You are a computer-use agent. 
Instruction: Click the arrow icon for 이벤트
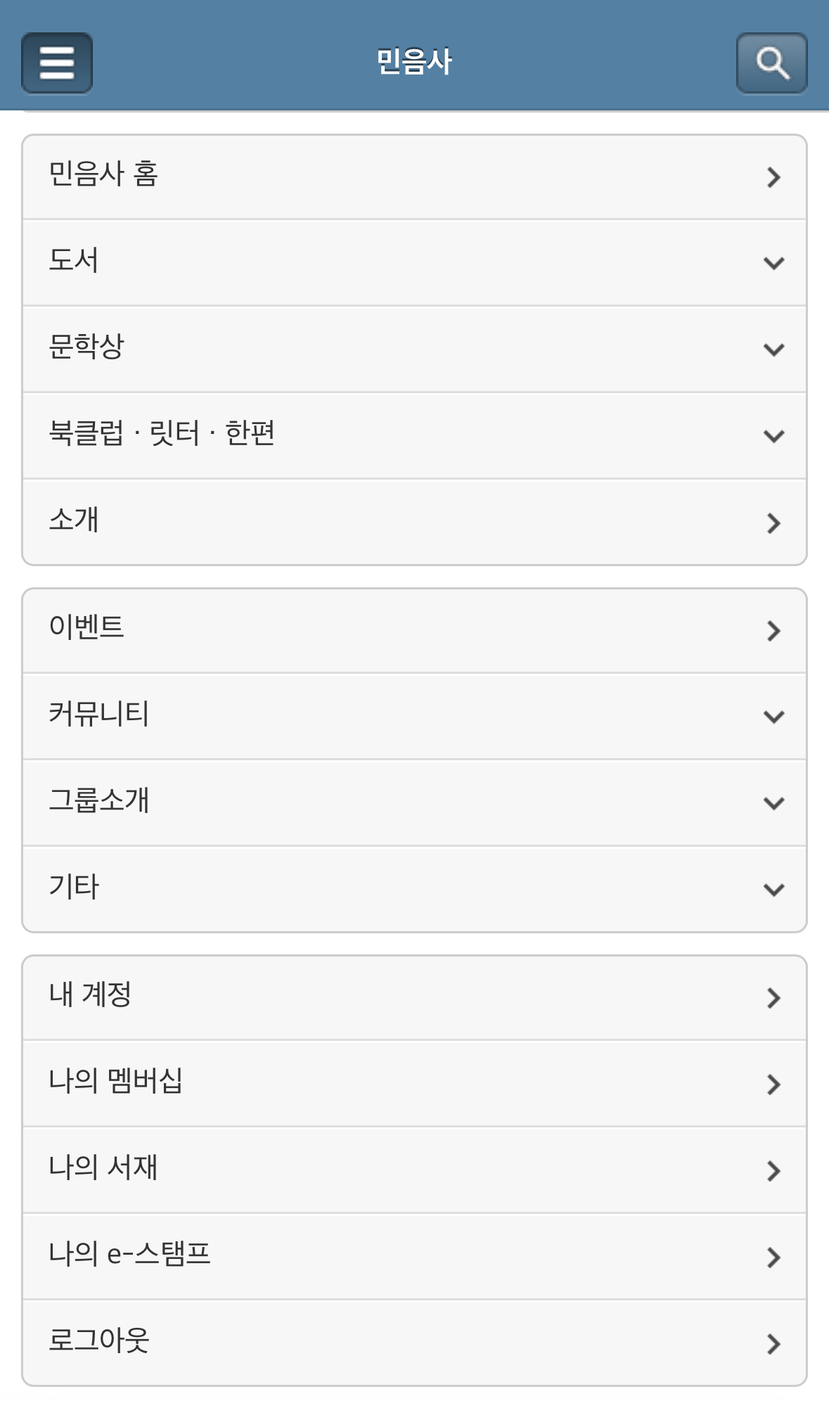[773, 631]
